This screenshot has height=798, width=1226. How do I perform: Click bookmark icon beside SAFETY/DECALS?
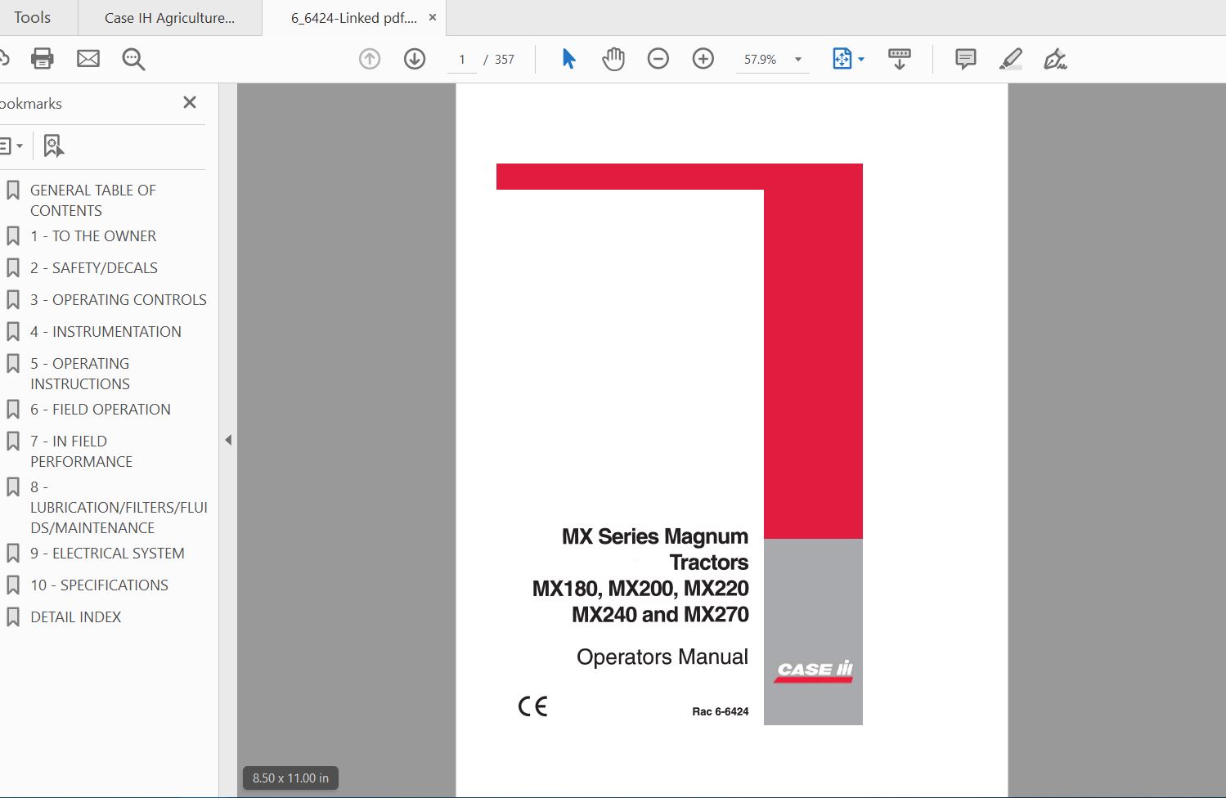coord(13,268)
